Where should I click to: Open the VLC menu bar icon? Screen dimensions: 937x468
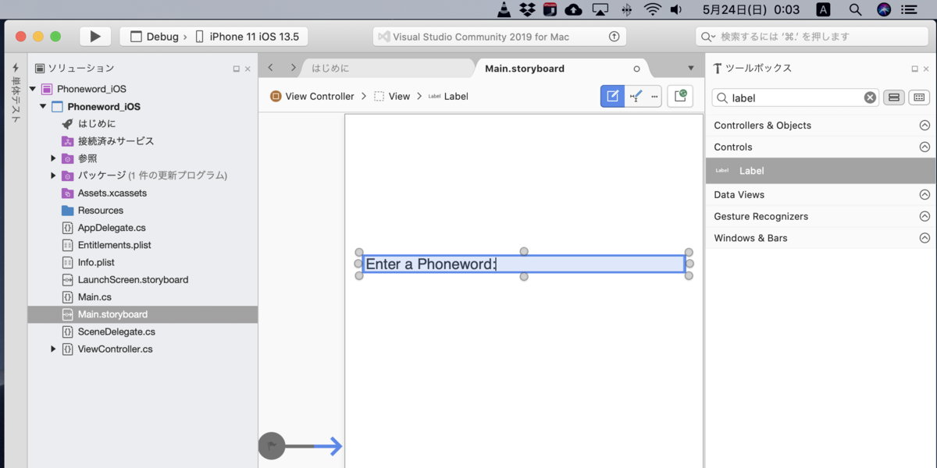pyautogui.click(x=505, y=9)
